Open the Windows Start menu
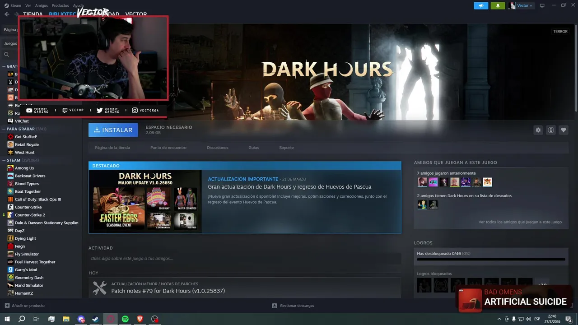The width and height of the screenshot is (578, 325). (7, 319)
